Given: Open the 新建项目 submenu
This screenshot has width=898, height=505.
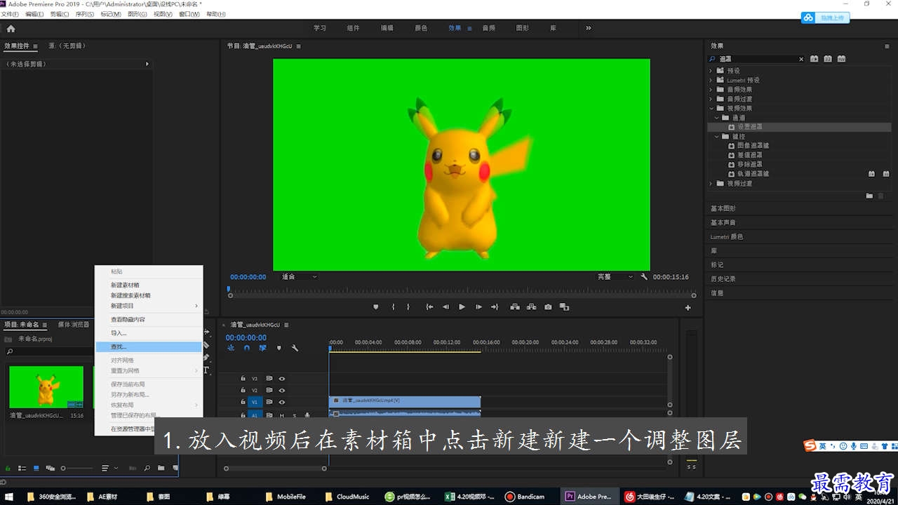Looking at the screenshot, I should click(149, 306).
